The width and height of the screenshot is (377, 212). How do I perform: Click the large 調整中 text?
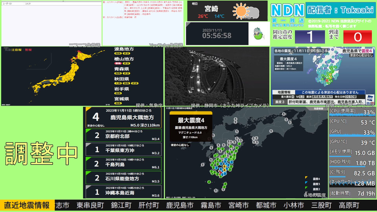pyautogui.click(x=41, y=154)
